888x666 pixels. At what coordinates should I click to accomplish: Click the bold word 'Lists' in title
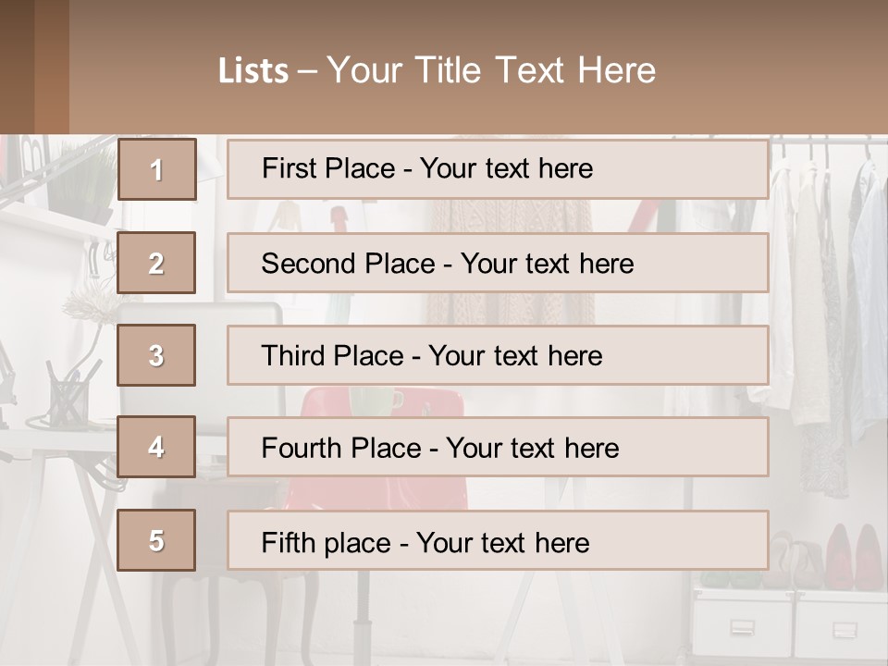pos(253,70)
